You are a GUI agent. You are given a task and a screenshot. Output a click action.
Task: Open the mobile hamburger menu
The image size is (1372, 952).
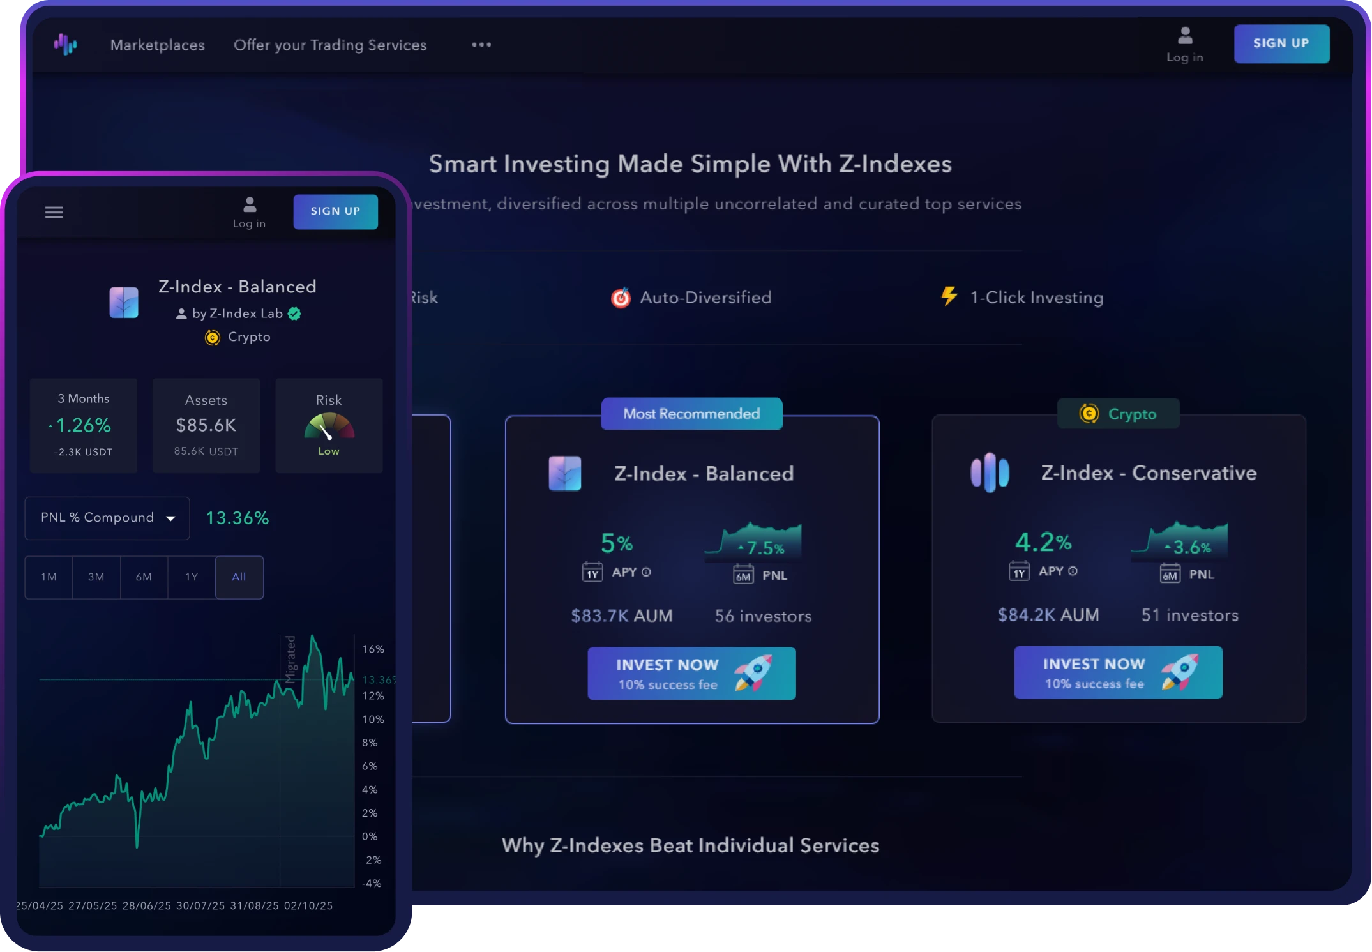coord(54,212)
